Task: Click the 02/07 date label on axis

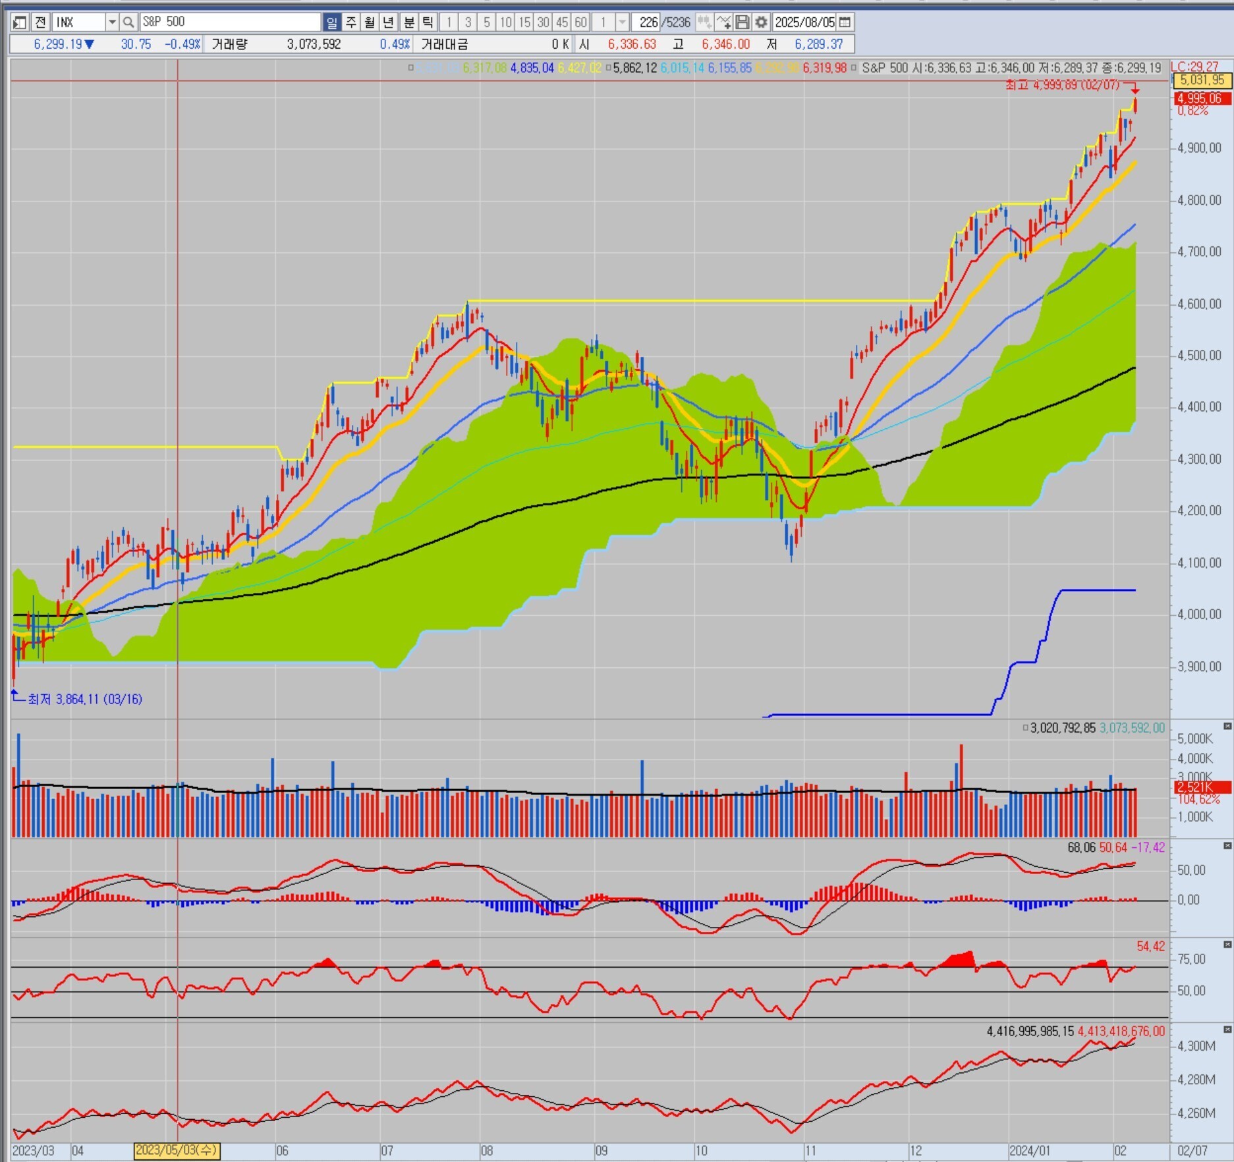Action: click(1192, 1151)
